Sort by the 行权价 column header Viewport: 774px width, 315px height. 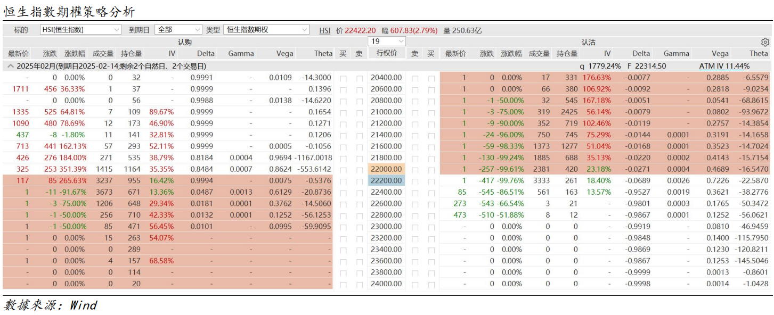387,54
